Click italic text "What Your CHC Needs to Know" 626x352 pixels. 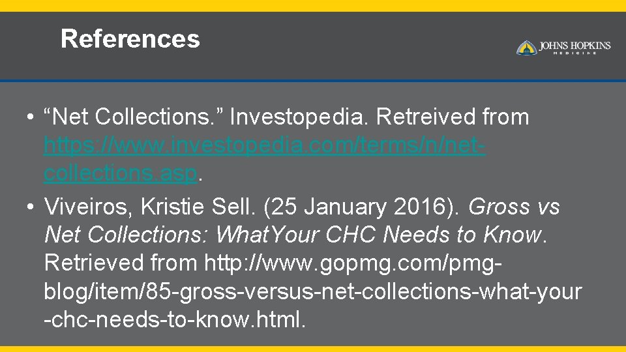tap(379, 234)
